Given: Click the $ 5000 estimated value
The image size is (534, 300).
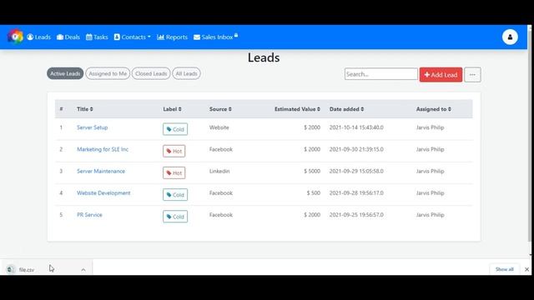Looking at the screenshot, I should [312, 171].
